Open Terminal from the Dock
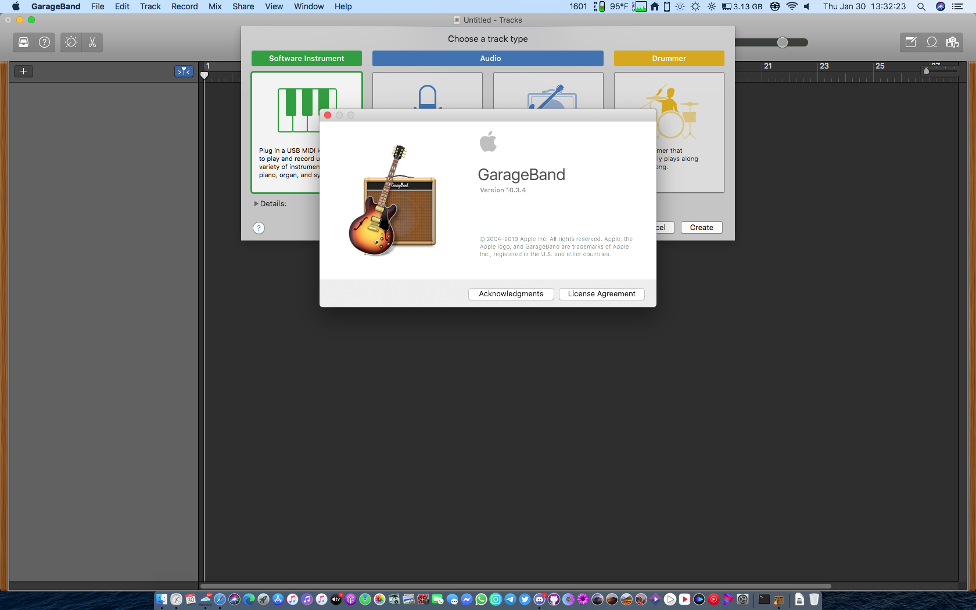The image size is (976, 610). [763, 599]
